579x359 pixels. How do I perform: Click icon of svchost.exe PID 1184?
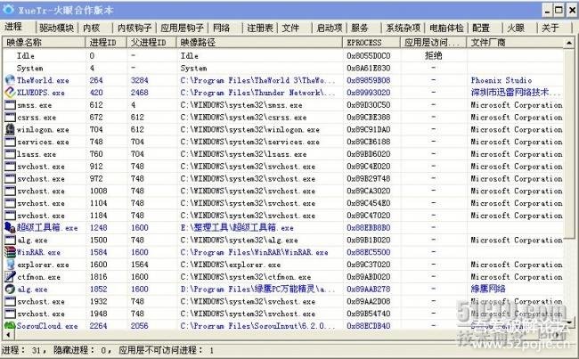[10, 216]
